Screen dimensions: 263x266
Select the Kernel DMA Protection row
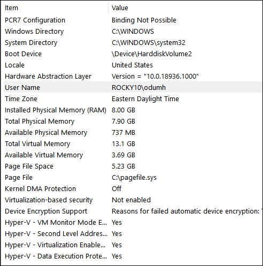click(x=133, y=189)
